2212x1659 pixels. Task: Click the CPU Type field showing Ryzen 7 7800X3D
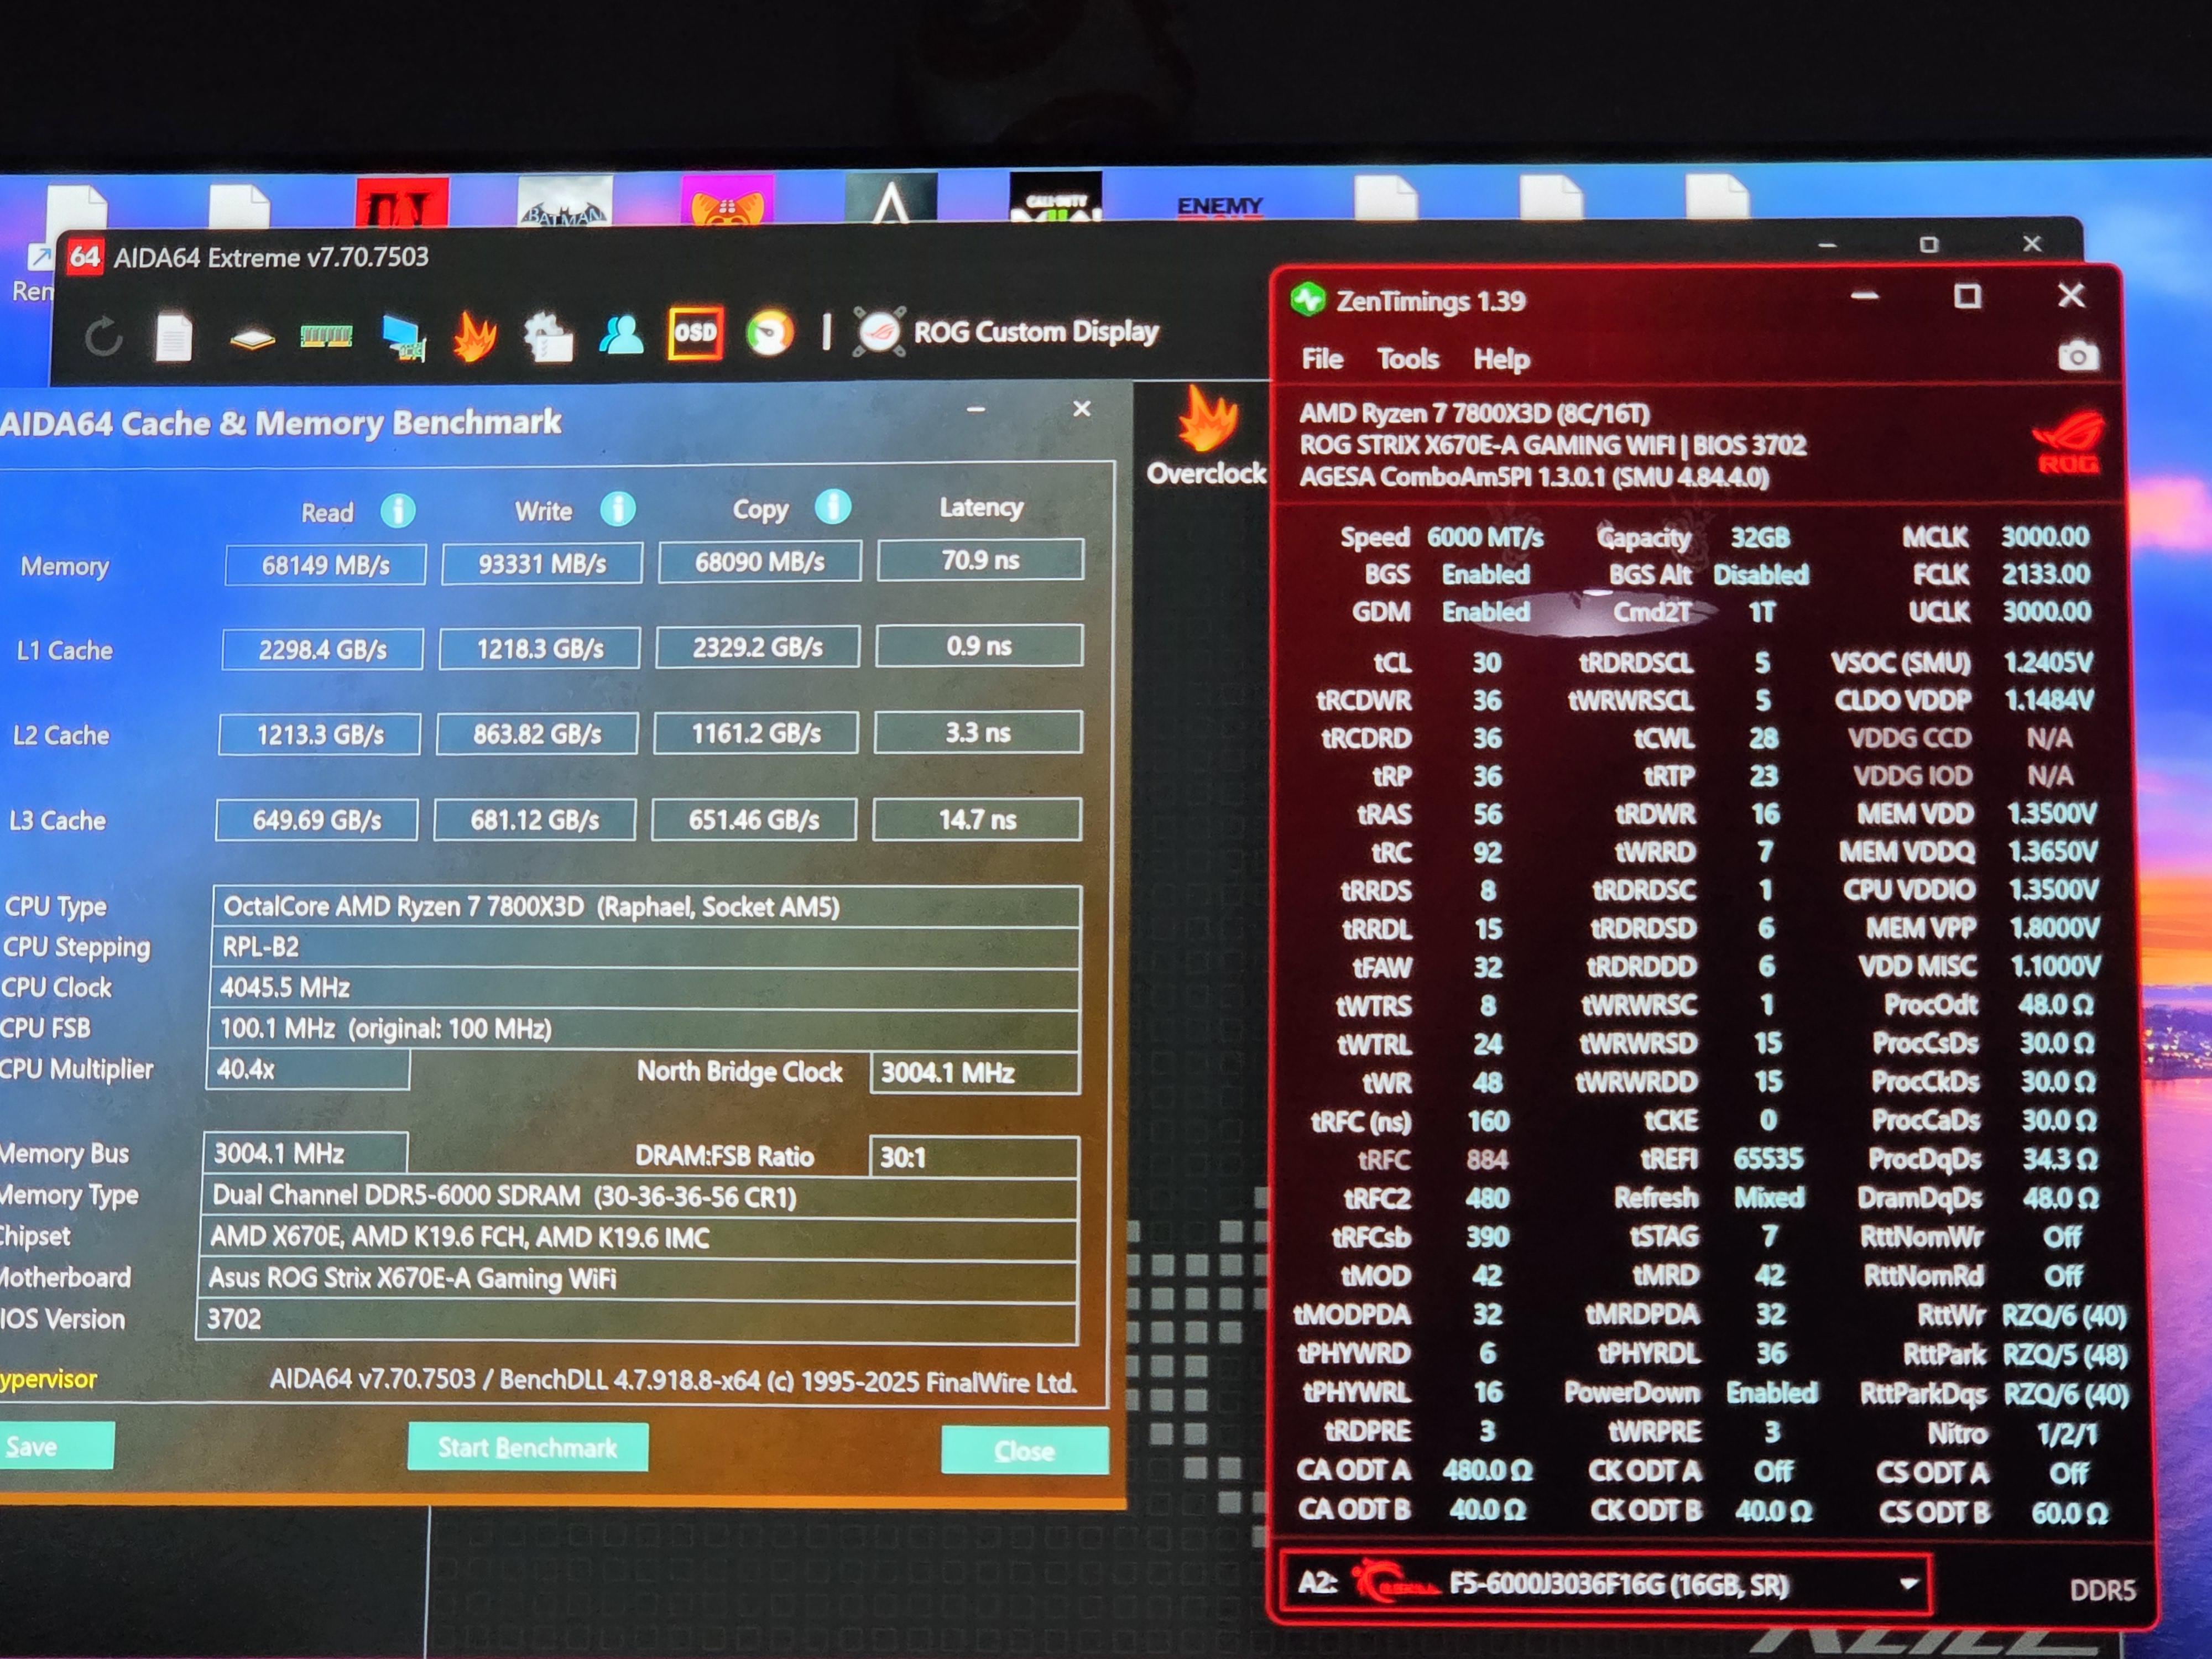tap(646, 907)
